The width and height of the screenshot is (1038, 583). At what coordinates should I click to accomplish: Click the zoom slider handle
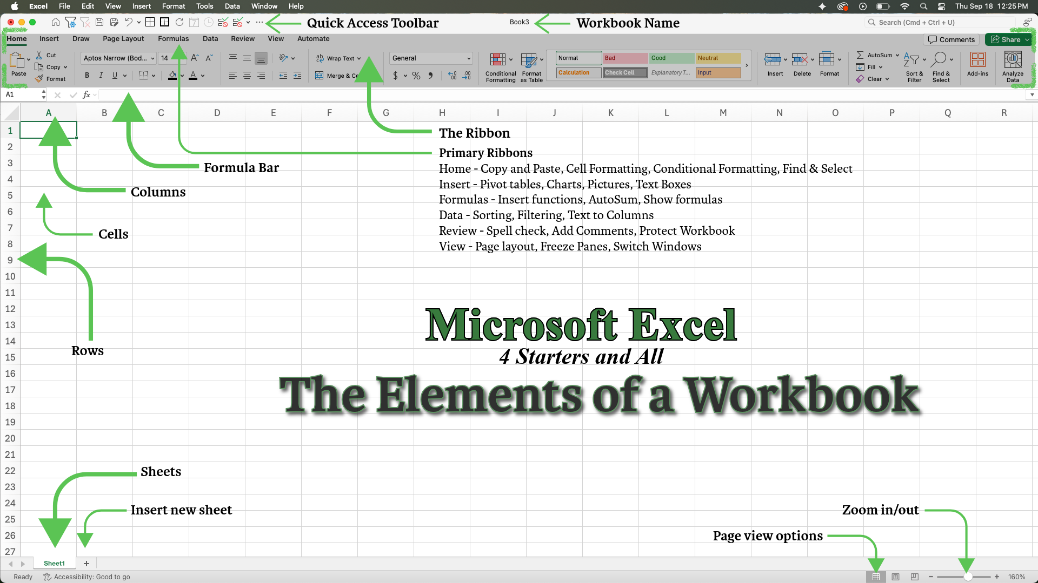pos(968,577)
